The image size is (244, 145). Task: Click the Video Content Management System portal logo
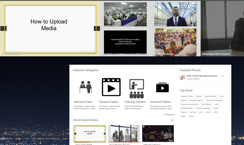click(x=183, y=77)
